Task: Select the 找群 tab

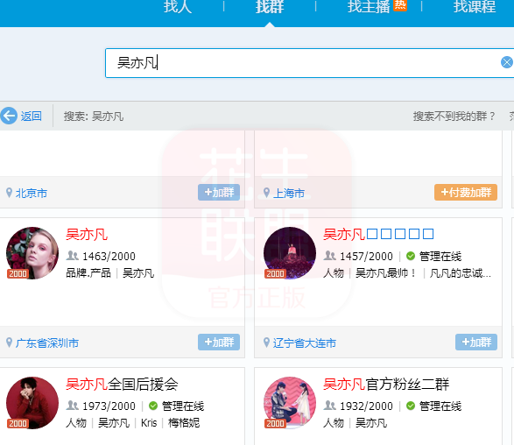Action: [x=270, y=6]
